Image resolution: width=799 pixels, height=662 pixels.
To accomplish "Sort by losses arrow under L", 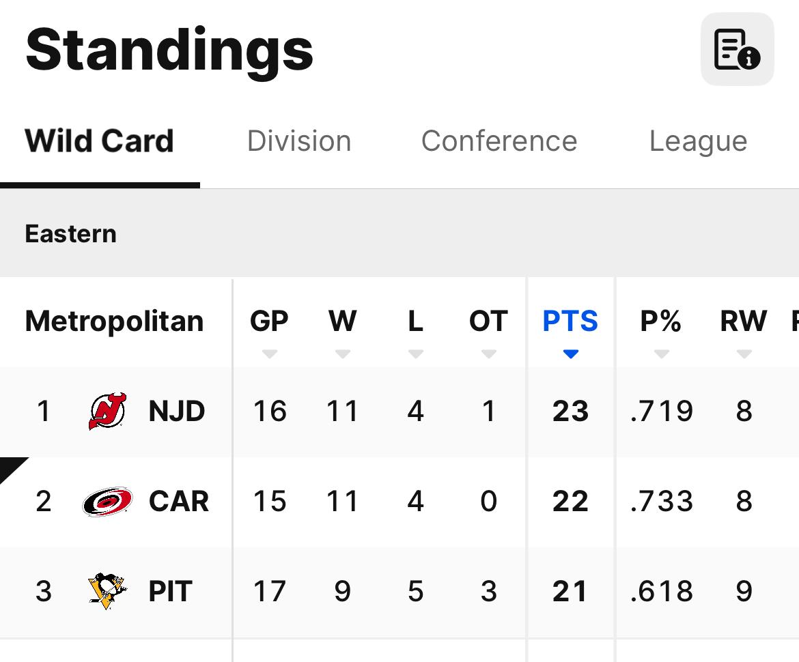I will (x=415, y=354).
